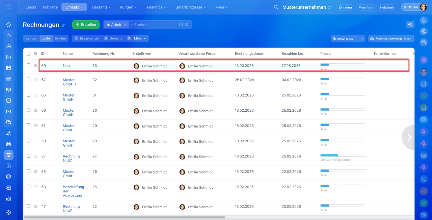The height and width of the screenshot is (220, 432).
Task: Open the search magnifier in top bar
Action: (276, 7)
